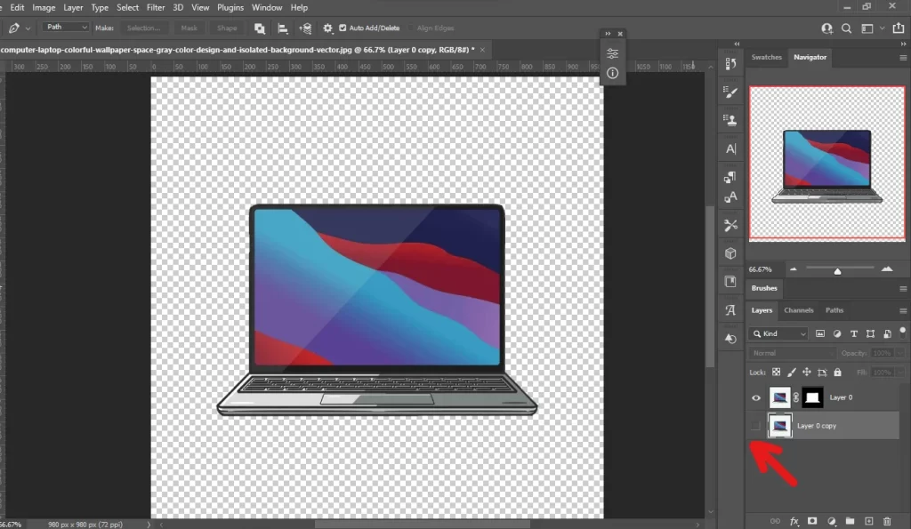911x529 pixels.
Task: Open the Path mode dropdown
Action: (x=64, y=27)
